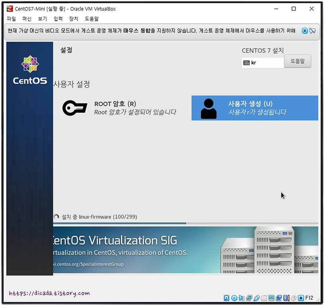Open 사용자 생성 (U) settings

(x=255, y=108)
